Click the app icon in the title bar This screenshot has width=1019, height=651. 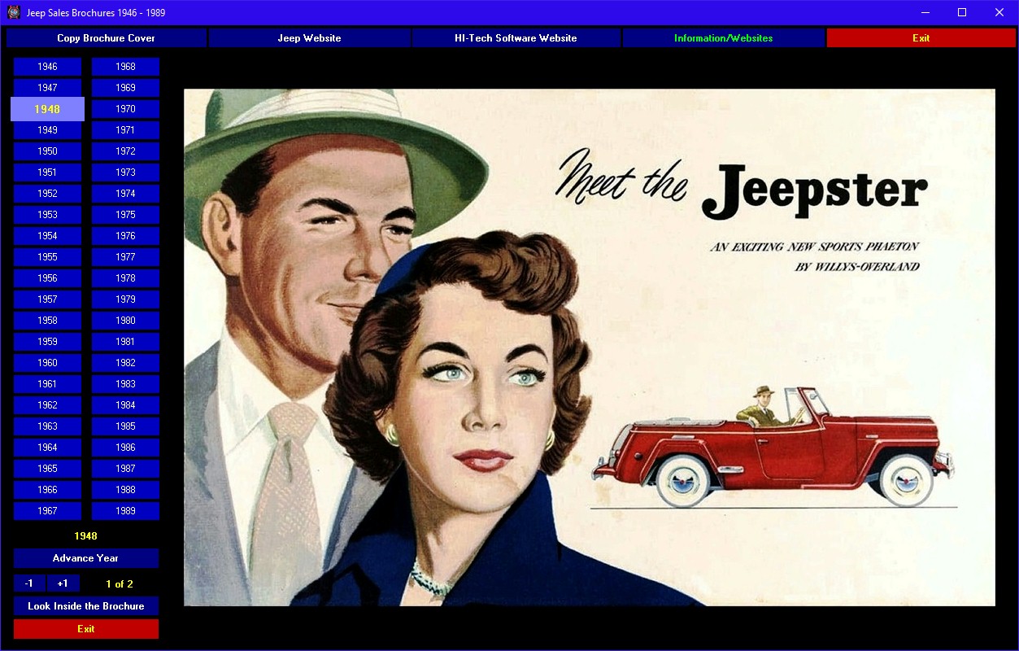click(13, 12)
